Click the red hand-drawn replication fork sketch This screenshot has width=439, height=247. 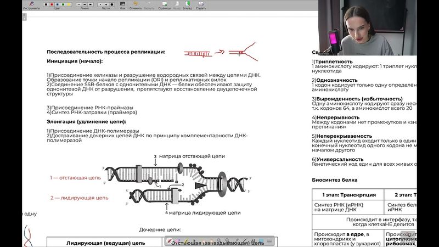click(221, 52)
